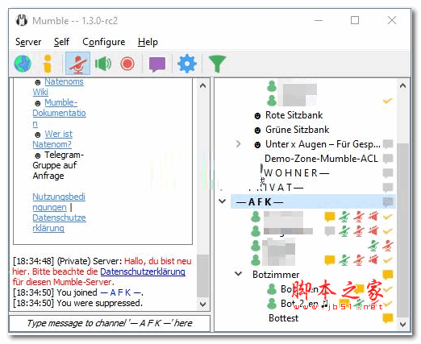This screenshot has height=344, width=421.
Task: Open the Server menu
Action: tap(28, 42)
